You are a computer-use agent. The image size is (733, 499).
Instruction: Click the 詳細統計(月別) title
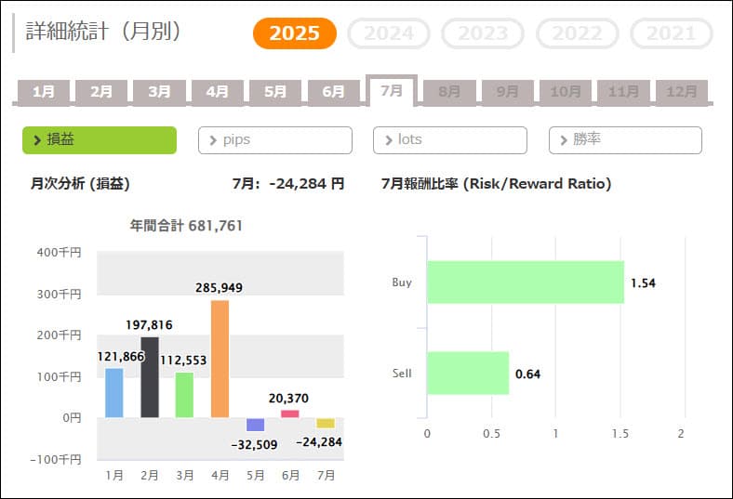click(103, 32)
